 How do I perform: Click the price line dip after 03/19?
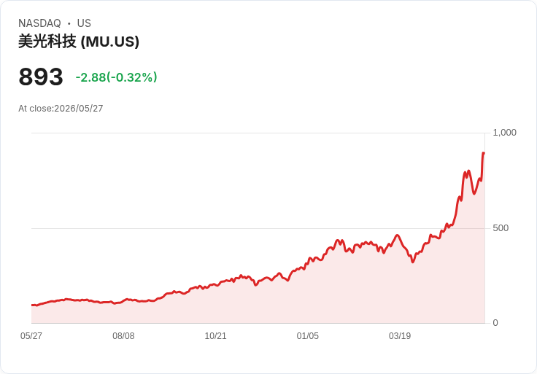pyautogui.click(x=413, y=262)
